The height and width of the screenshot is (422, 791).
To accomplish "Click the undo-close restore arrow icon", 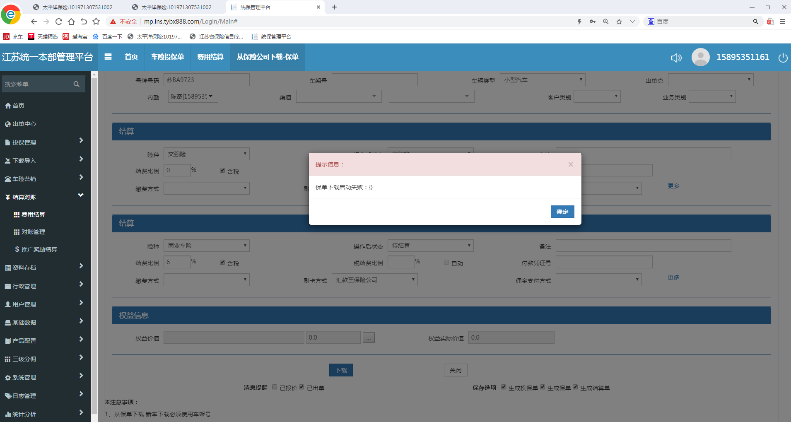I will pyautogui.click(x=84, y=22).
